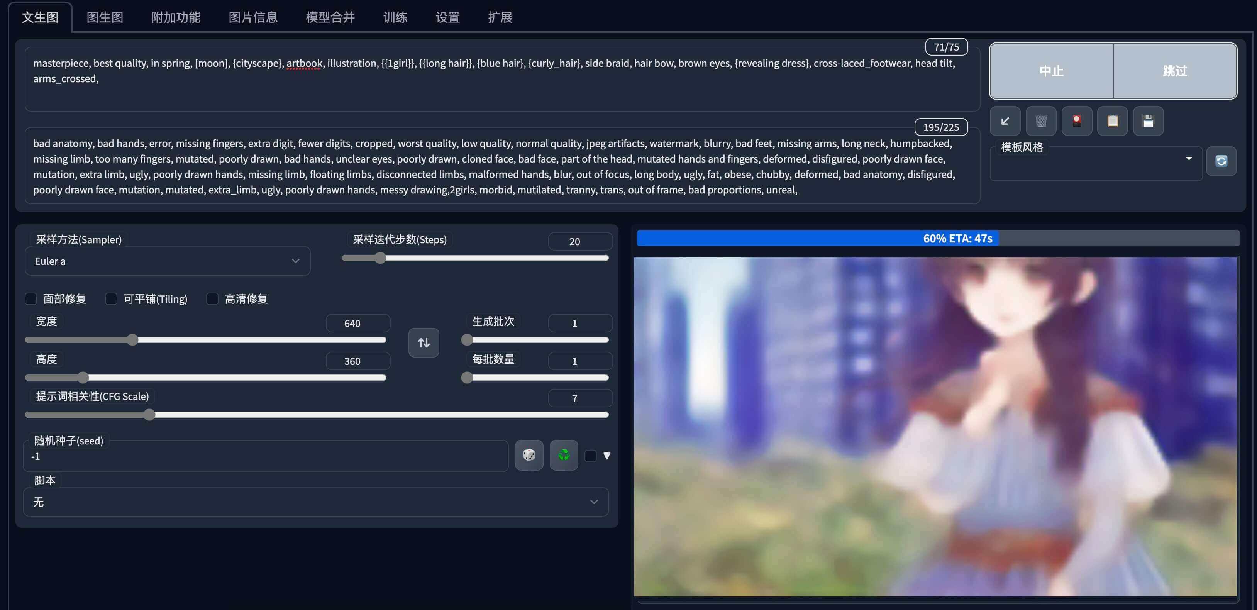Enable the 高清修复 checkbox

pyautogui.click(x=212, y=299)
